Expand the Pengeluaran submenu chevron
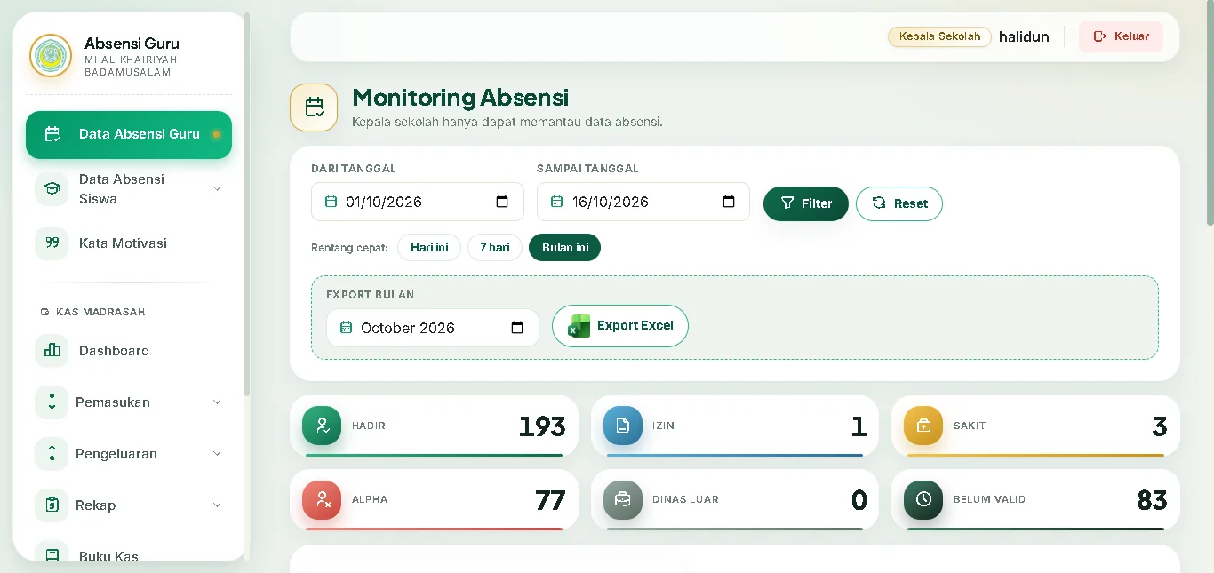 coord(218,453)
